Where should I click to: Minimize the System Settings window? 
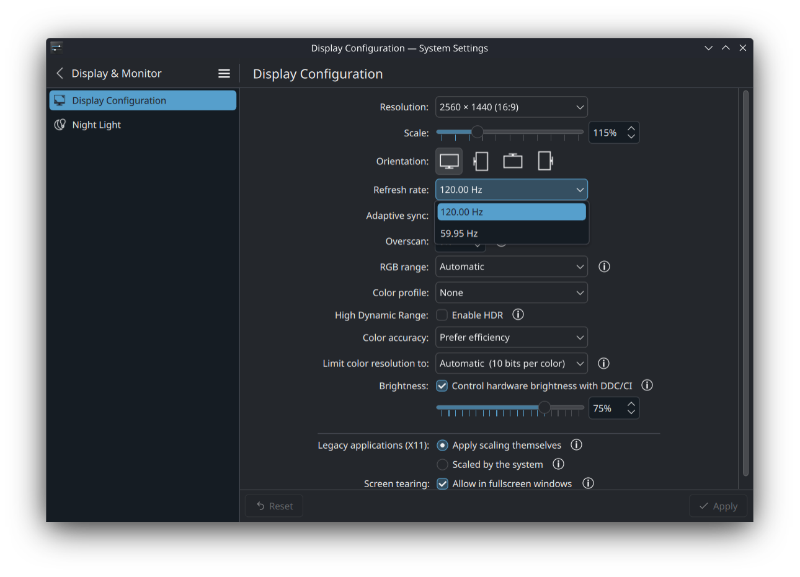708,48
